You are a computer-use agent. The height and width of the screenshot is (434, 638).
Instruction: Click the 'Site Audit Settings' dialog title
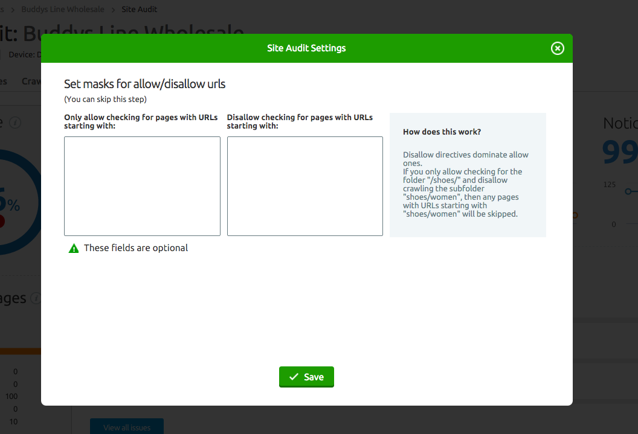pos(306,48)
